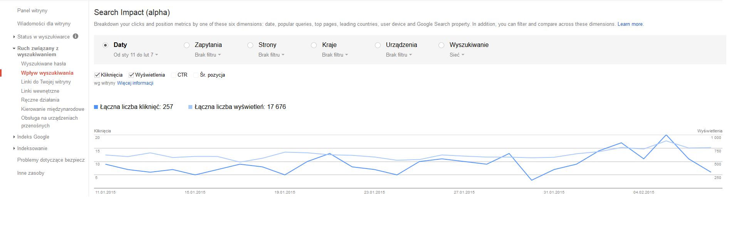Screen dimensions: 734x229
Task: Uncheck the Kliknięcia checkbox
Action: (97, 75)
